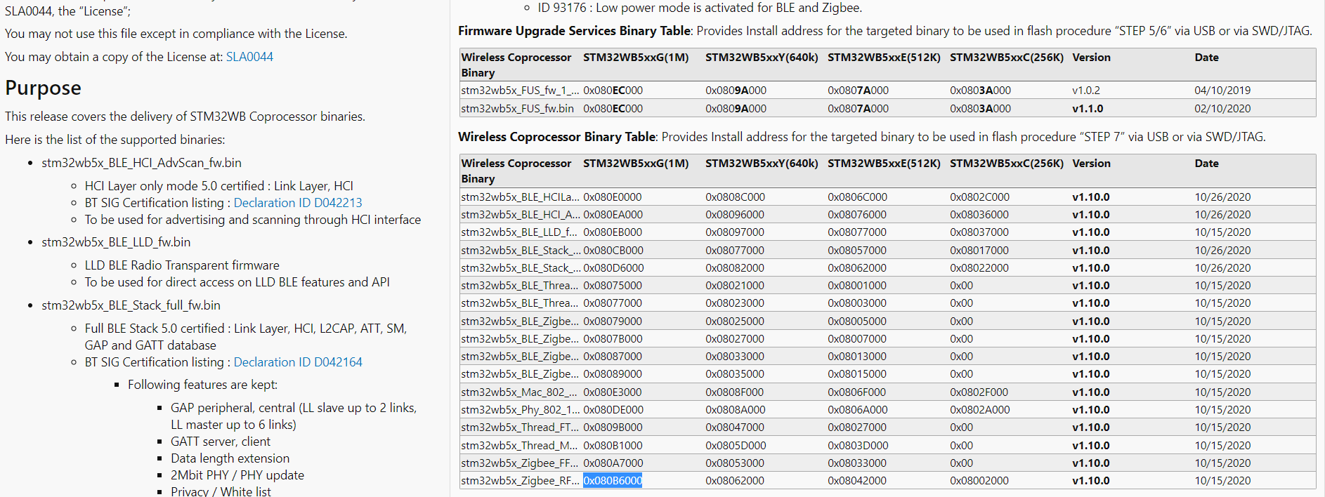Image resolution: width=1325 pixels, height=497 pixels.
Task: Click stm32wb5x_BLE_Stack_full_fw.bin list item
Action: (x=131, y=305)
